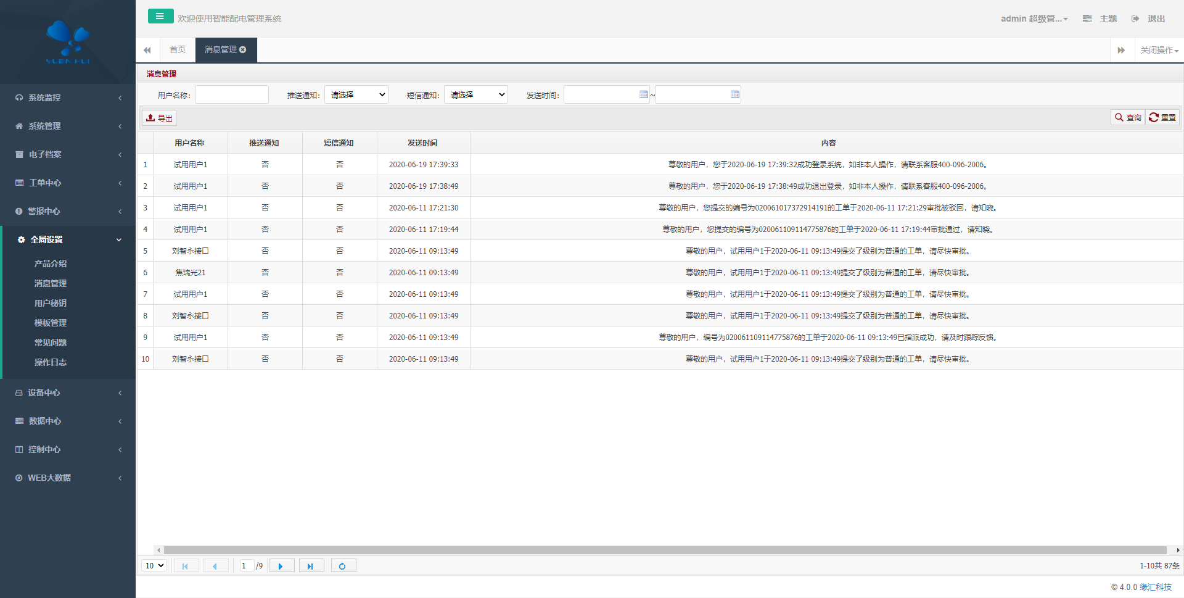The height and width of the screenshot is (598, 1184).
Task: Collapse the 全局设置 sidebar section
Action: point(68,239)
